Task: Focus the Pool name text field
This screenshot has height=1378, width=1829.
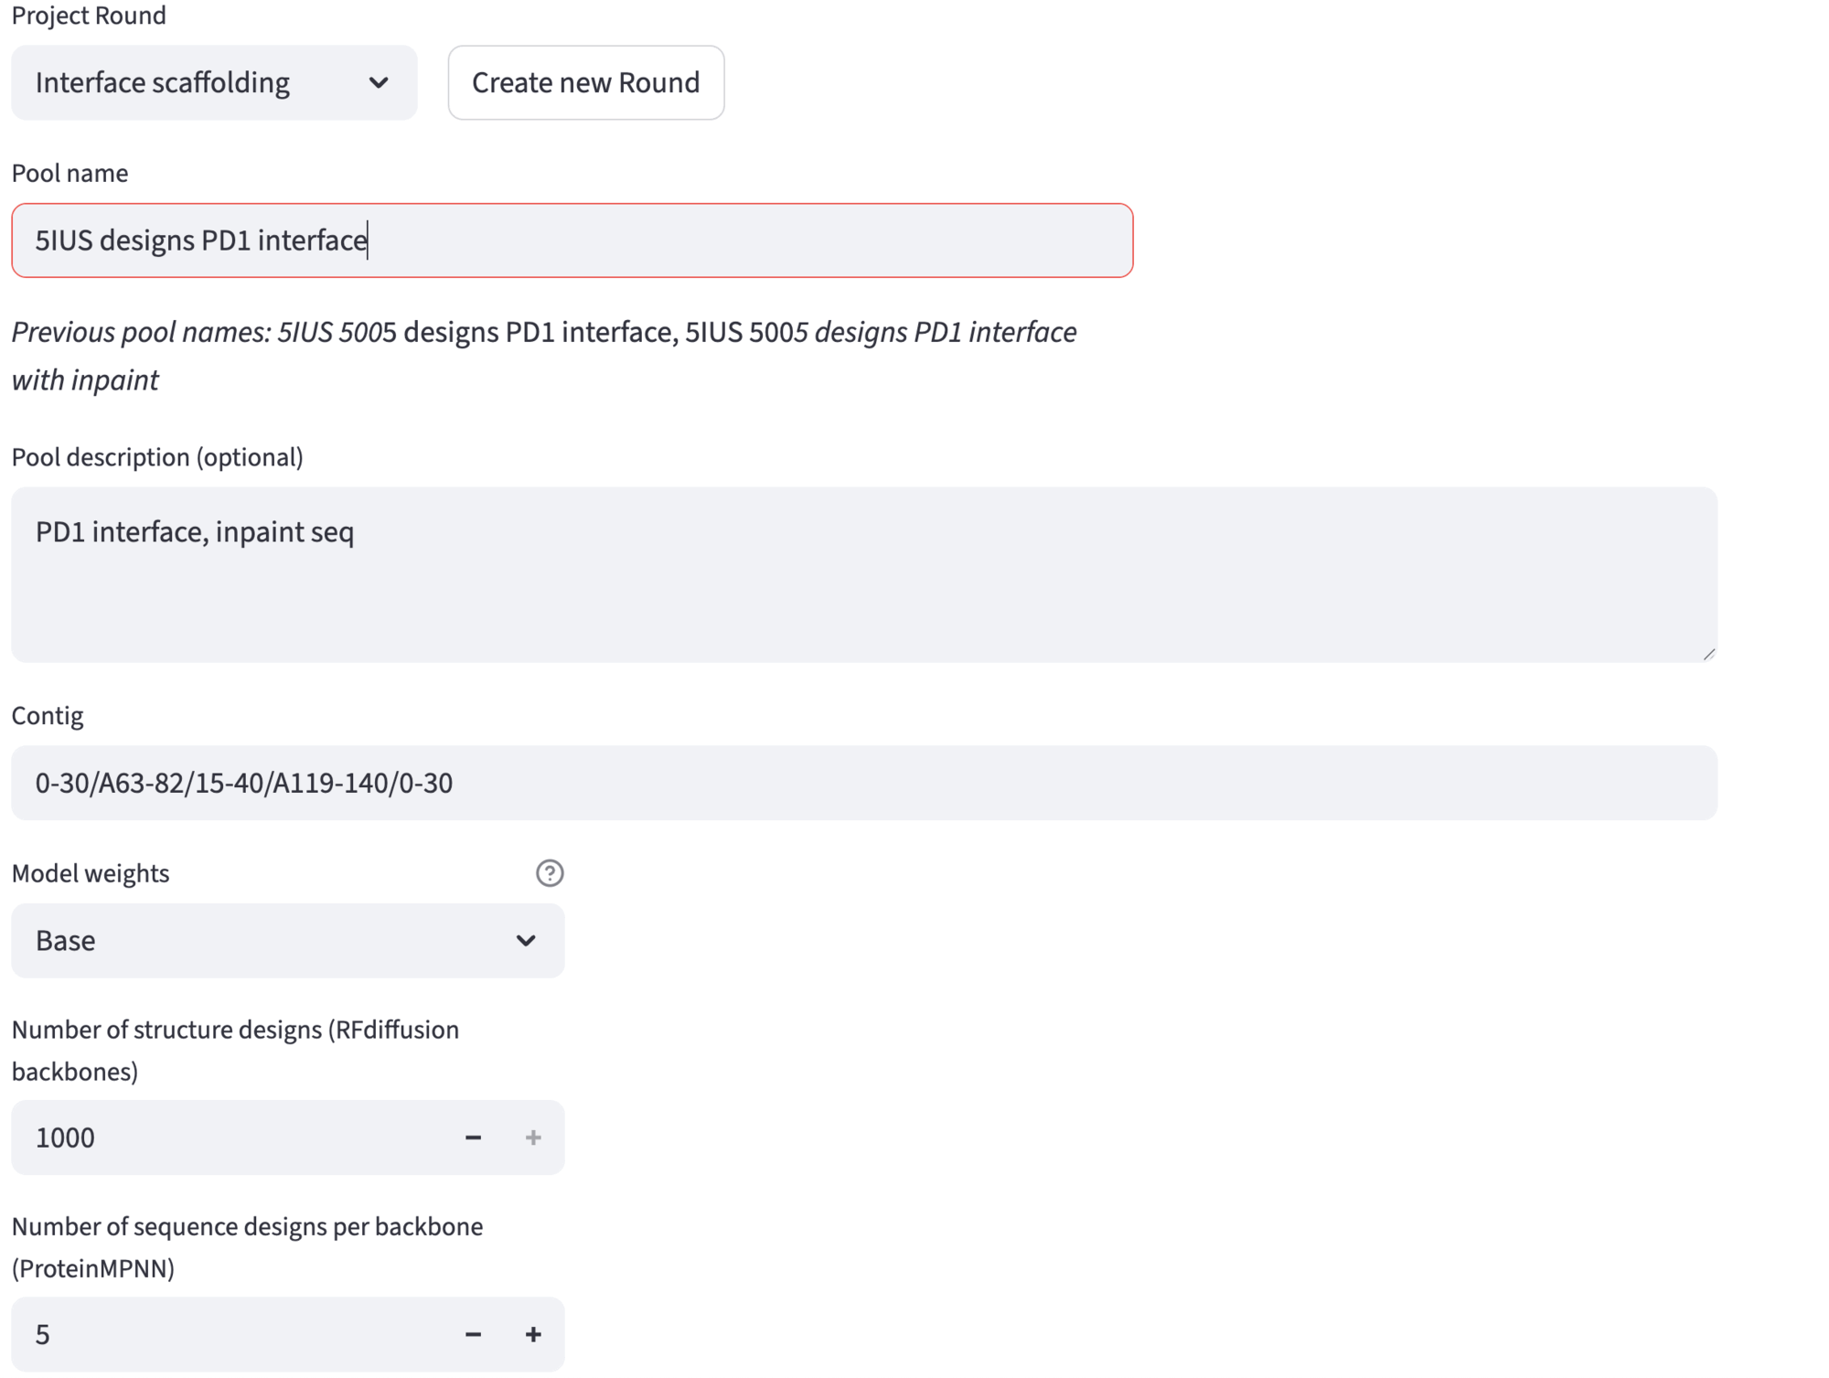Action: point(640,240)
